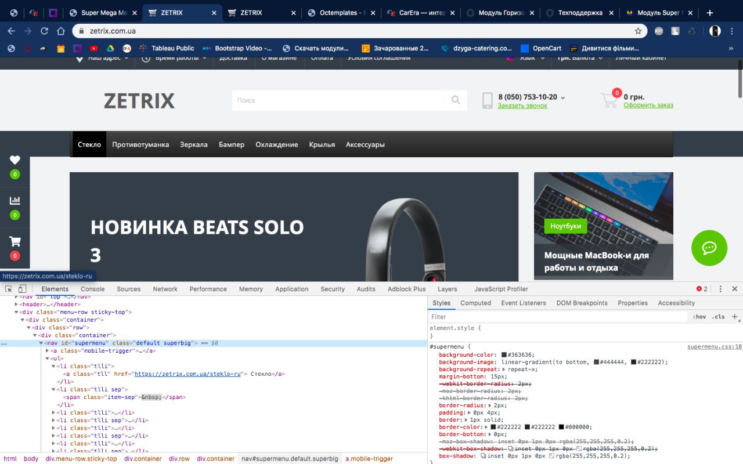Open the #000000 border-color swatch
The height and width of the screenshot is (464, 743).
pyautogui.click(x=562, y=427)
